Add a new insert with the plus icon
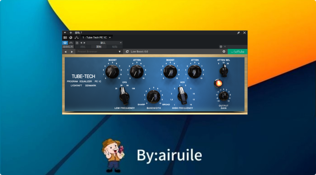 [71, 33]
